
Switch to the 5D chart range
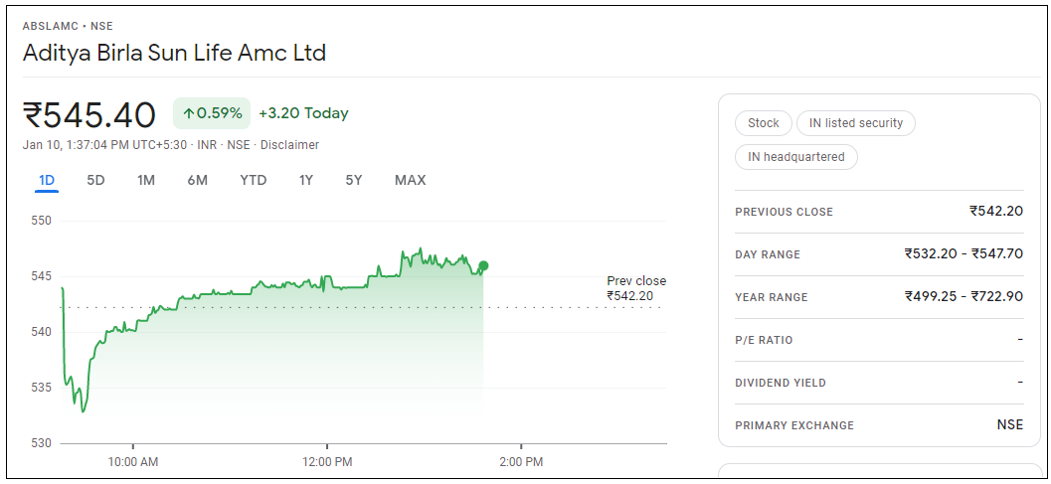(95, 180)
